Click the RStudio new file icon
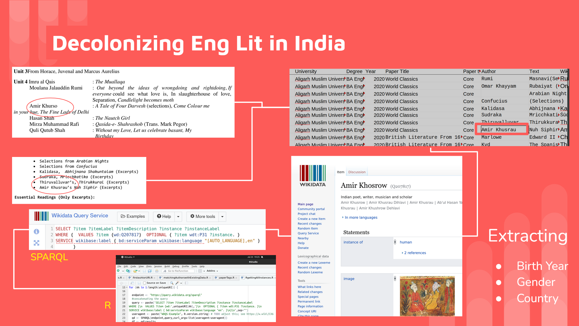Screen dimensions: 579x326 (118, 271)
